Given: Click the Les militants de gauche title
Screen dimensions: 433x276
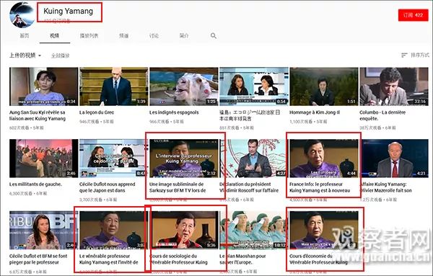Looking at the screenshot, I should click(35, 184).
